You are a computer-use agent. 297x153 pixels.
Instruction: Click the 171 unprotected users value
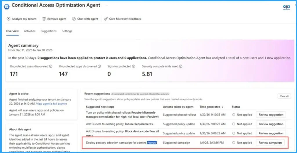coord(14,74)
